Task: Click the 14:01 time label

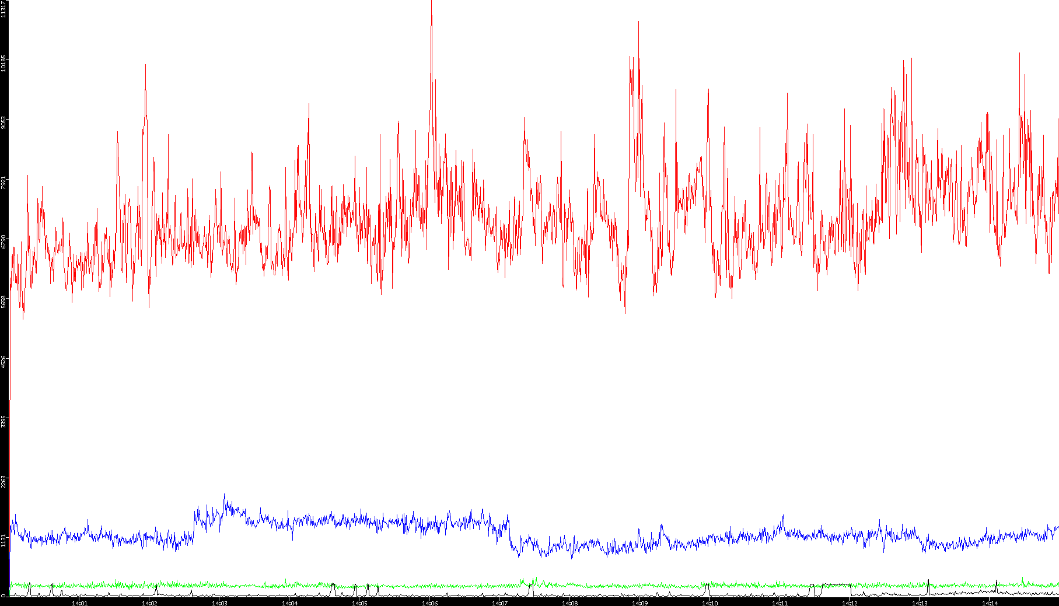Action: point(79,603)
